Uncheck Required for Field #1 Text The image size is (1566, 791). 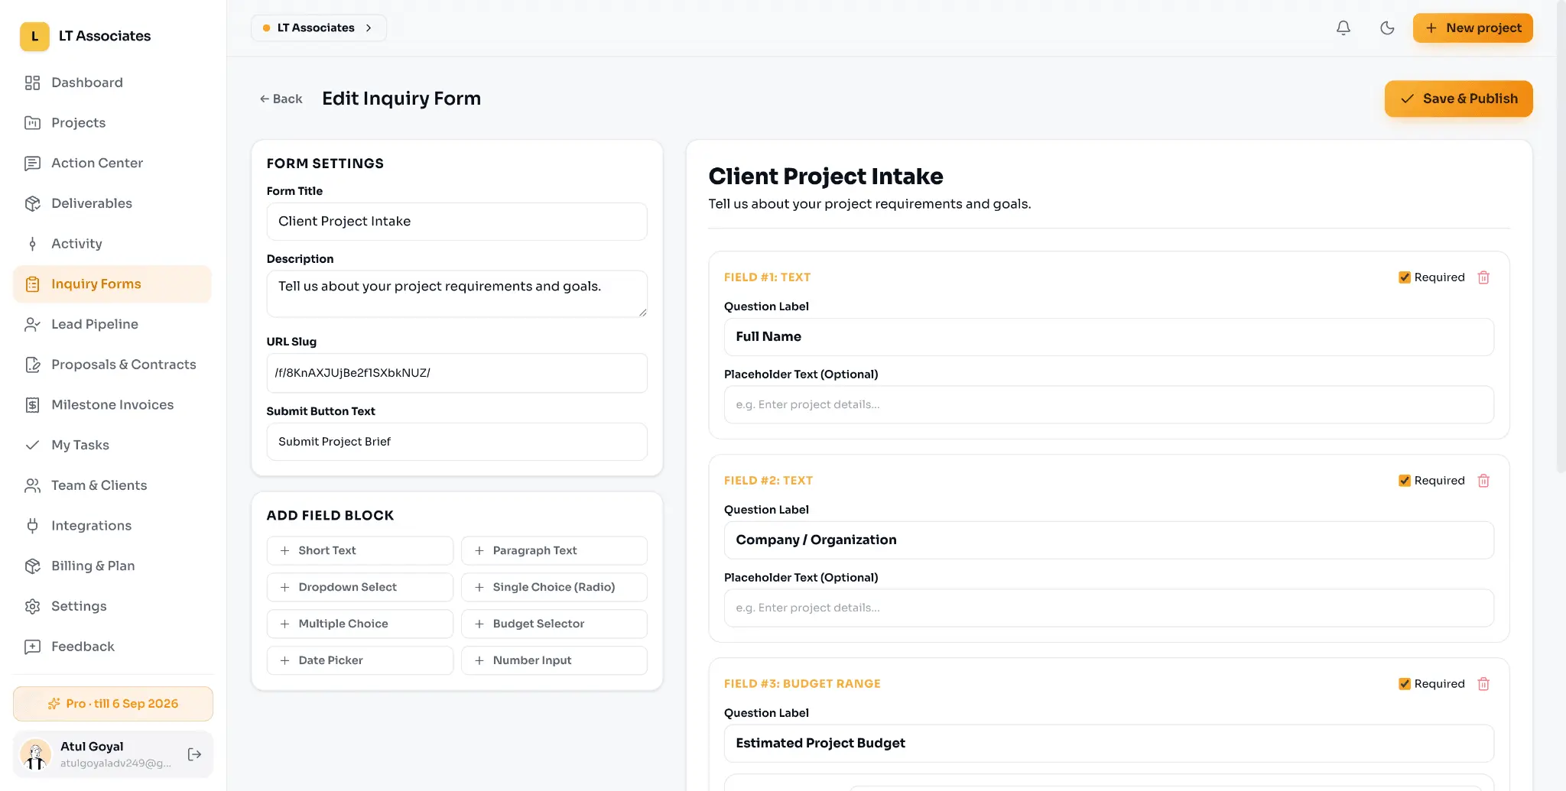1405,277
